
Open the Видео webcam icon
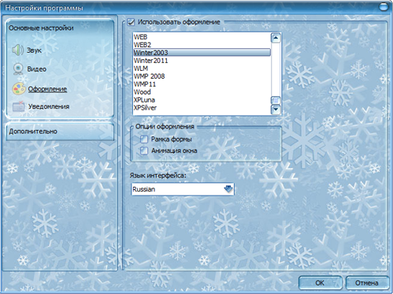pos(18,69)
